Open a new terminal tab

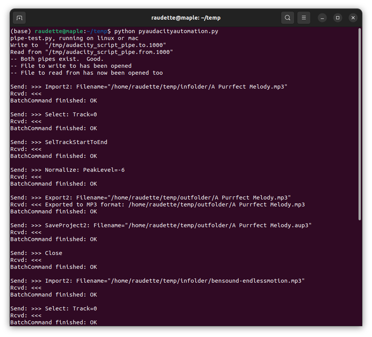pos(19,18)
